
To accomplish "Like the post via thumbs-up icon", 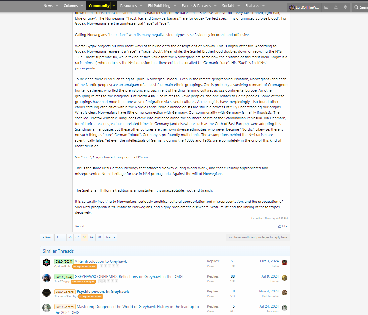I will tap(280, 226).
